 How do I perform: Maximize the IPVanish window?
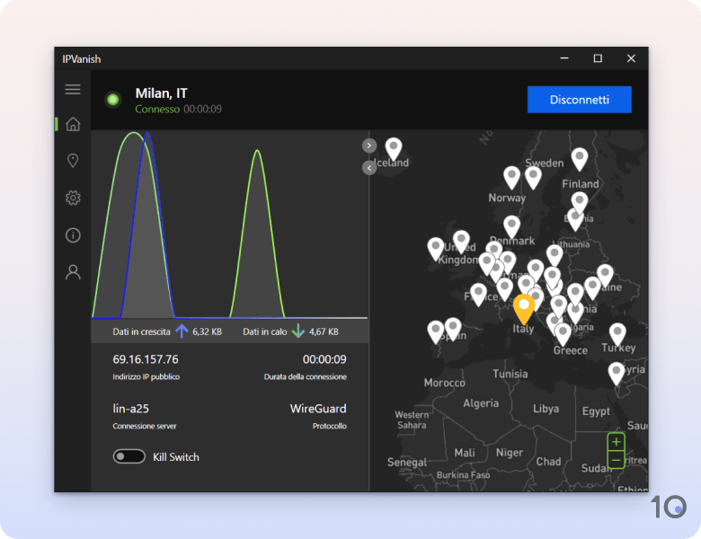point(598,58)
